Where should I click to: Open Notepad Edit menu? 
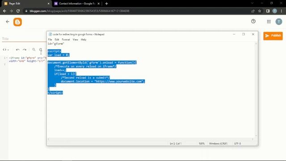coord(57,40)
